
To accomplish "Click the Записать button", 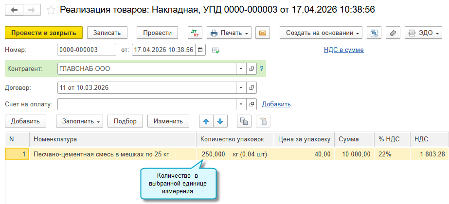I will [x=107, y=33].
